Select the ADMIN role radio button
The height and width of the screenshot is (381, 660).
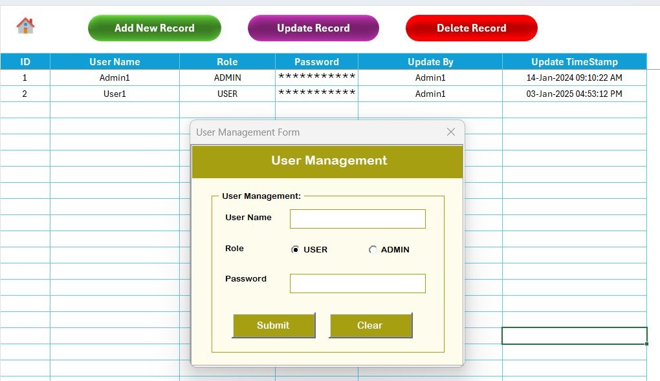coord(373,250)
